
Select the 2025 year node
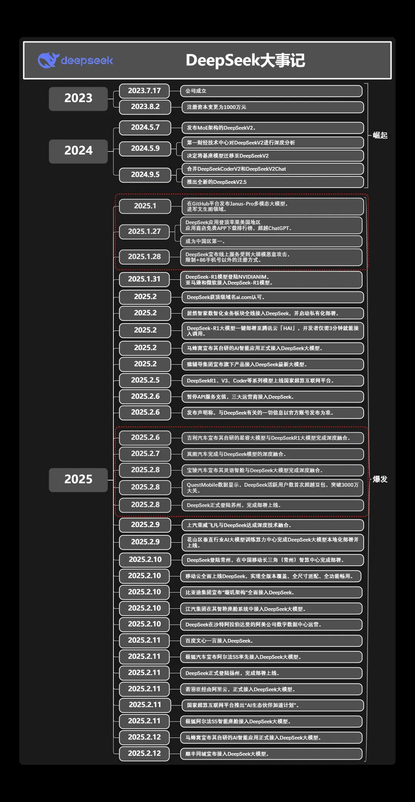[78, 480]
